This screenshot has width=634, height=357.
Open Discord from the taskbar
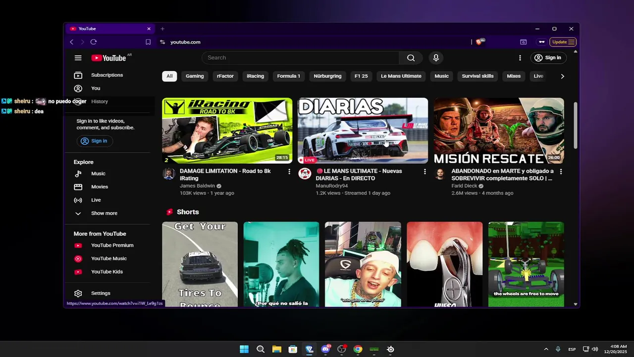(x=325, y=349)
